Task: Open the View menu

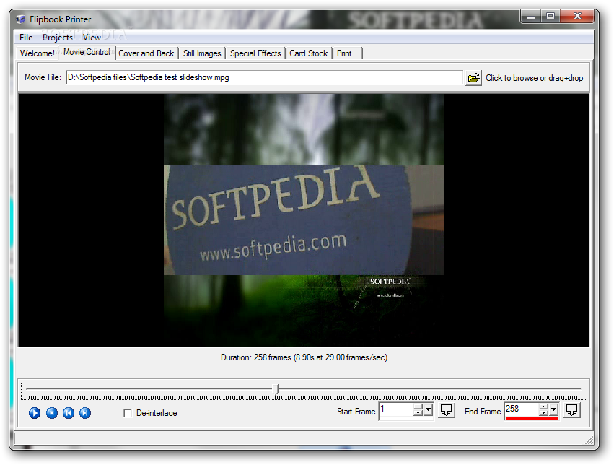Action: click(x=92, y=38)
